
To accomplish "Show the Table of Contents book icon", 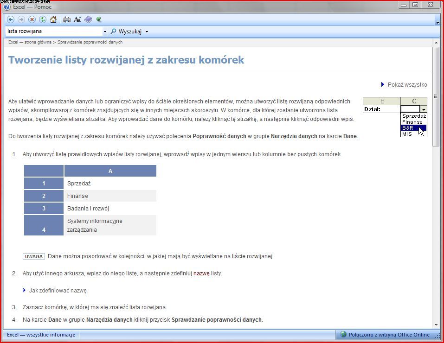I will tap(88, 19).
